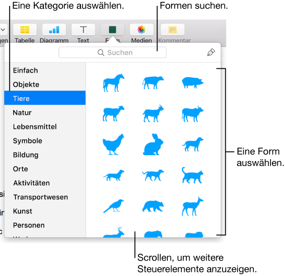Click the Tabelle toolbar icon
Screen dimensions: 285x276
click(x=25, y=29)
